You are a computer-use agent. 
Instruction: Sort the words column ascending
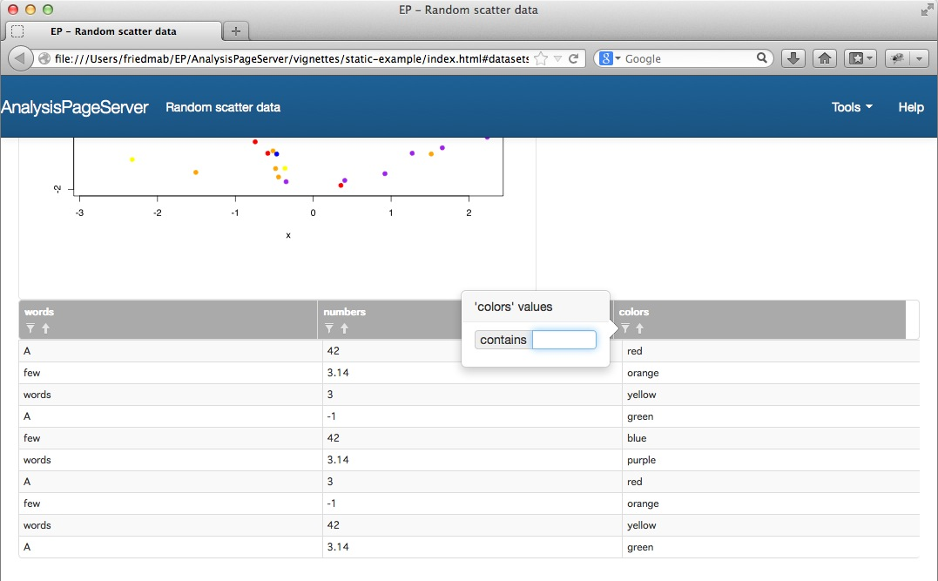point(45,328)
